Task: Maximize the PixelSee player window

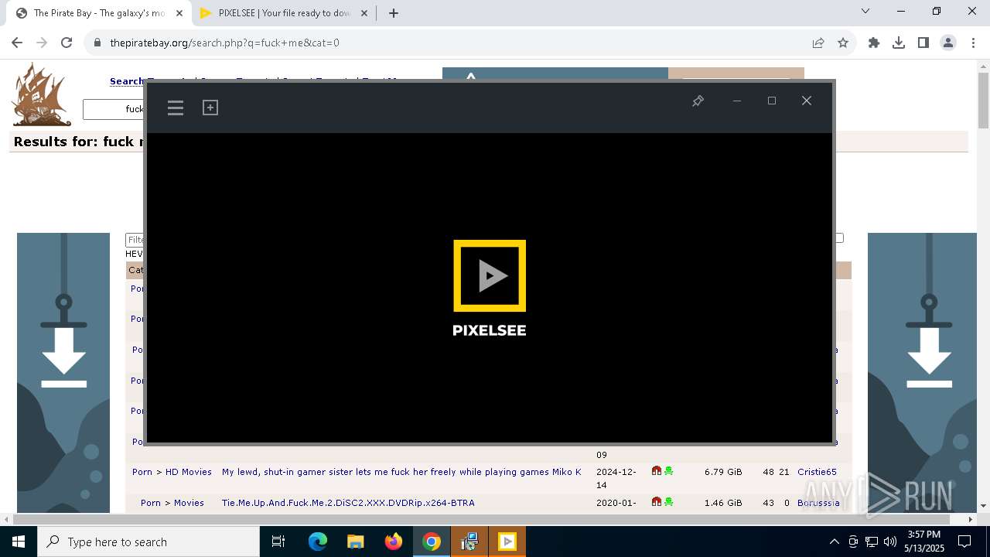Action: pos(771,101)
